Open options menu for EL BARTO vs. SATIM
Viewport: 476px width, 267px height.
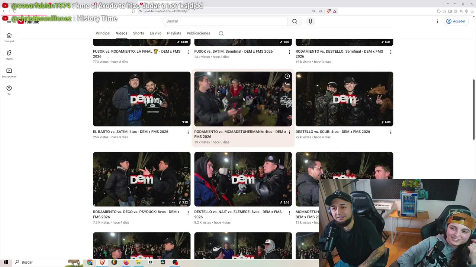(188, 132)
